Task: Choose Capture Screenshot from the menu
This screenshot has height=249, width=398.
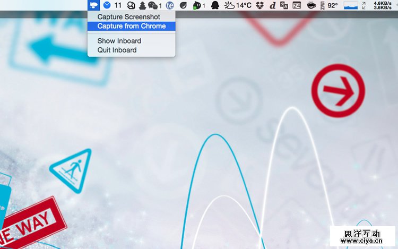Action: (132, 17)
